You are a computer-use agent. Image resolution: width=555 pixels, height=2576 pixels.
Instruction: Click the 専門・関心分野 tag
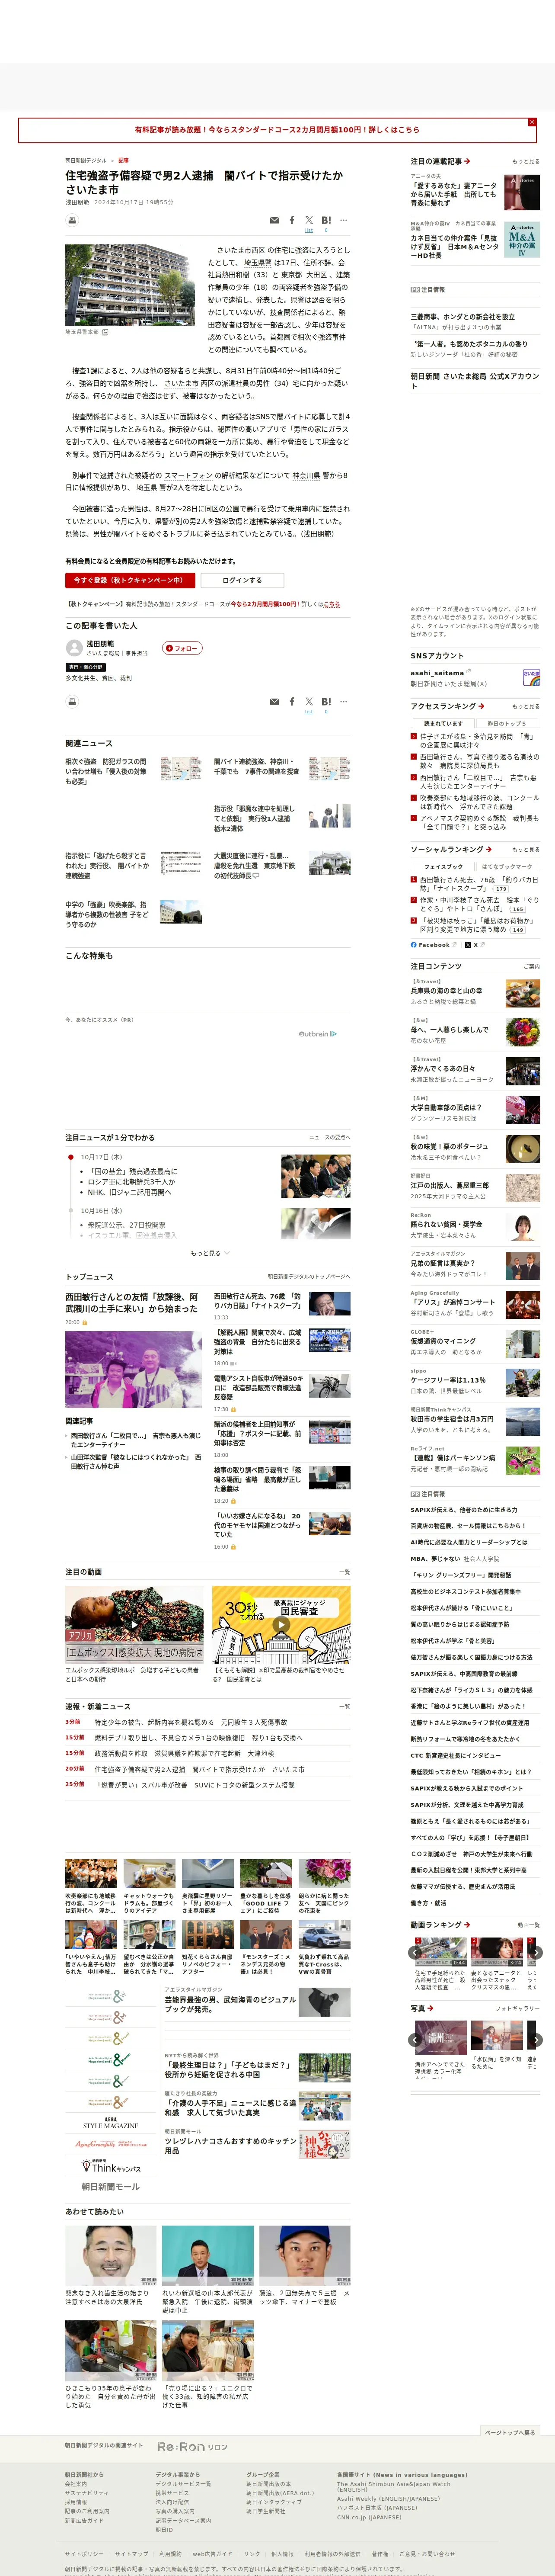pos(86,667)
